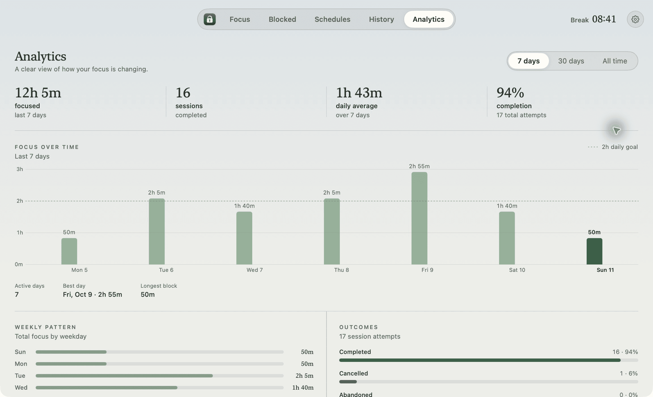The image size is (653, 397).
Task: Switch to the Focus tab
Action: (240, 19)
